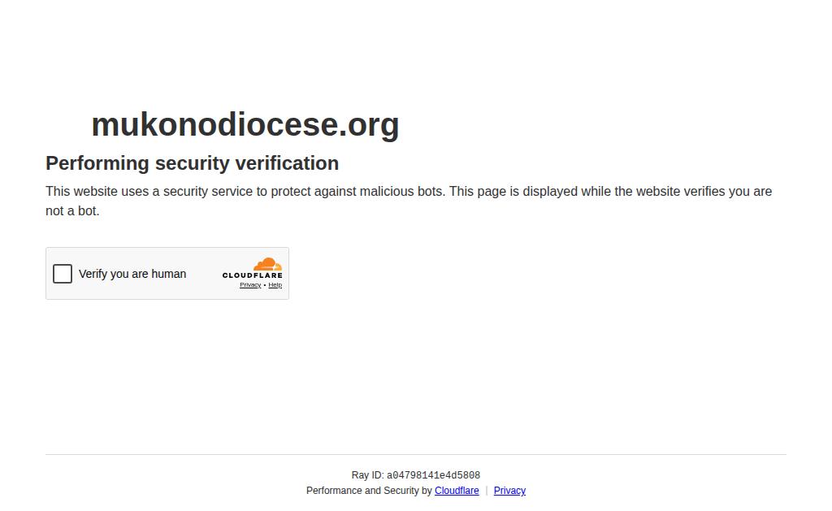Click the 'Verify you are human' label text

click(x=132, y=274)
